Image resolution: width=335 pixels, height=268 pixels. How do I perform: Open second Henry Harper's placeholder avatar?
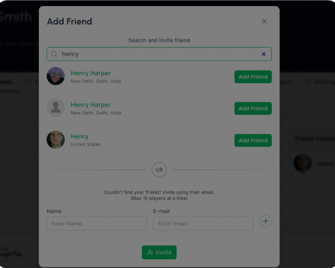[x=56, y=108]
